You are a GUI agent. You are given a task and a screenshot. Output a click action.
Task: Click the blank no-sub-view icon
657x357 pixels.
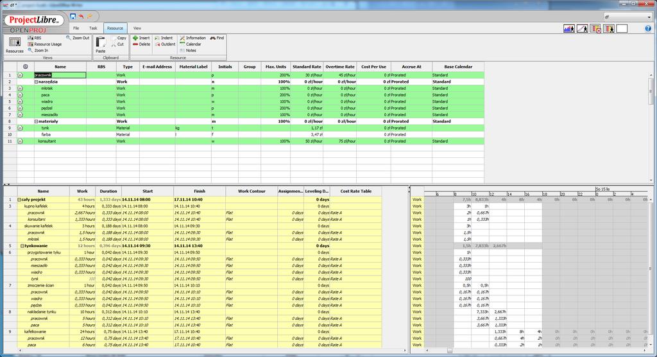(x=622, y=28)
